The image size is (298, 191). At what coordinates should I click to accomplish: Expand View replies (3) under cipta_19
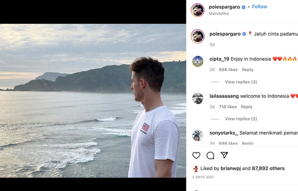[241, 82]
